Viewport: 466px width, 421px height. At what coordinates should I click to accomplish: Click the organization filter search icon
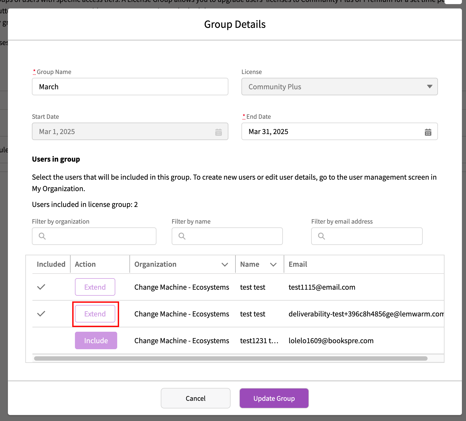point(42,236)
